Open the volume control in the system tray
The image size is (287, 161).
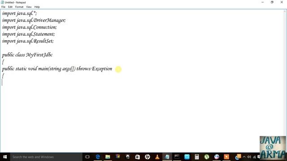pyautogui.click(x=249, y=157)
